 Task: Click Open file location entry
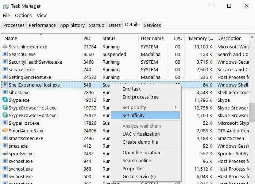click(x=141, y=153)
